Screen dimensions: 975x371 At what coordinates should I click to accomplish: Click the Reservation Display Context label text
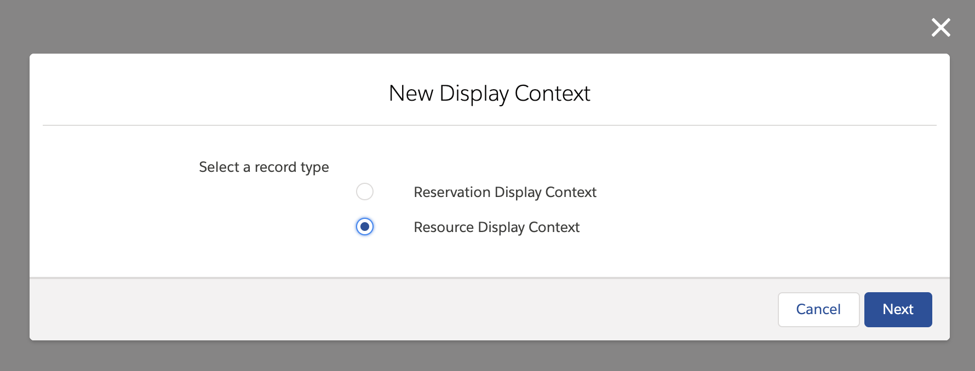(504, 192)
